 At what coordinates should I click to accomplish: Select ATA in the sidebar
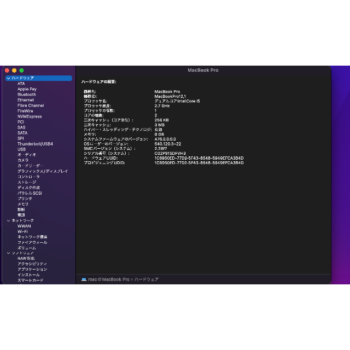click(x=21, y=84)
